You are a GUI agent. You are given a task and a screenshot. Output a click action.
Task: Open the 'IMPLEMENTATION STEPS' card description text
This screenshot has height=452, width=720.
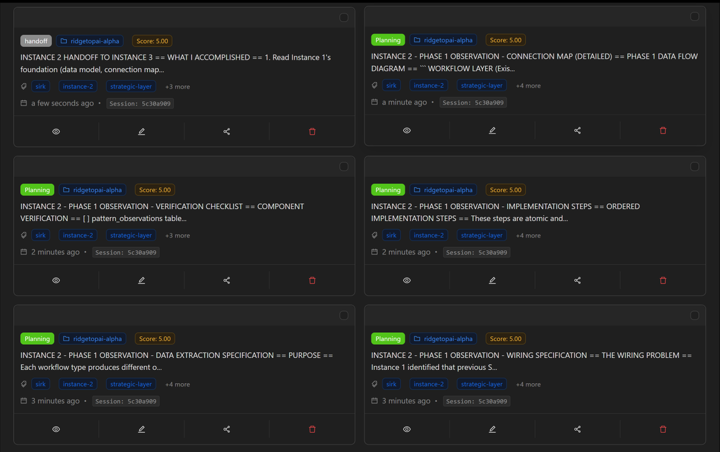tap(506, 212)
